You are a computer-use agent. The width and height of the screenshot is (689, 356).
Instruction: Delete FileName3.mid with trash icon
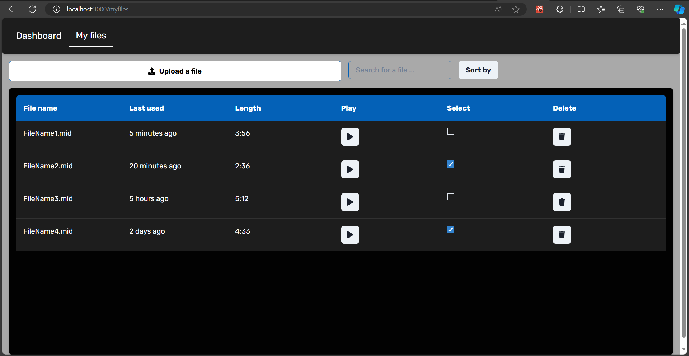(x=562, y=202)
